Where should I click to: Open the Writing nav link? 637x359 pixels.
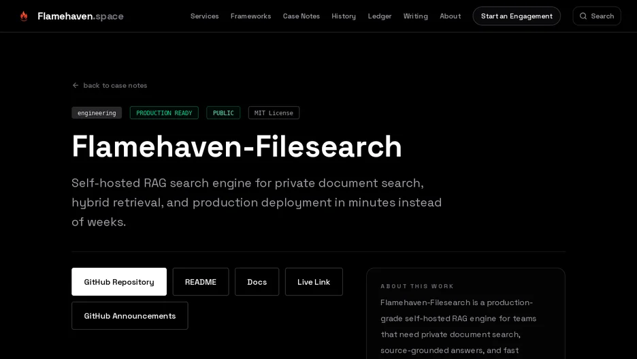(415, 16)
